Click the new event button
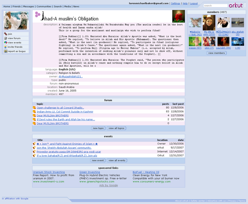This screenshot has width=248, height=204. (98, 160)
